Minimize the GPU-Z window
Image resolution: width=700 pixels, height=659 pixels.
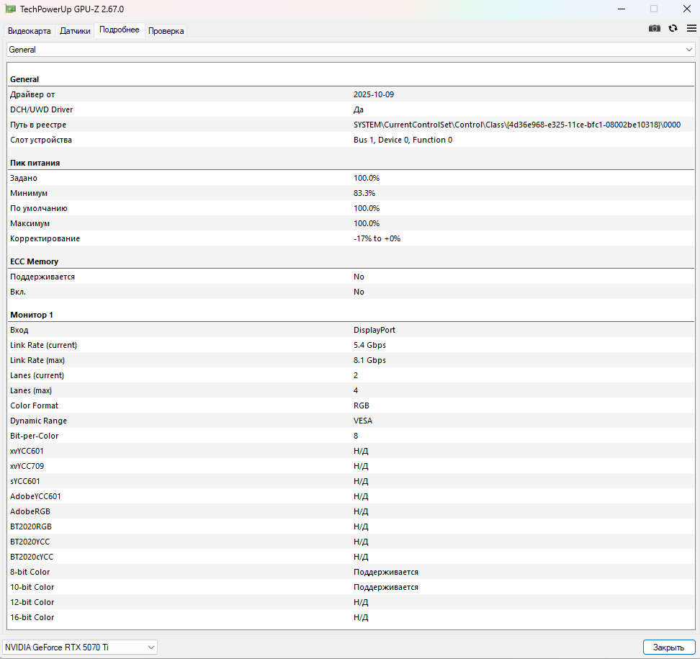click(621, 9)
